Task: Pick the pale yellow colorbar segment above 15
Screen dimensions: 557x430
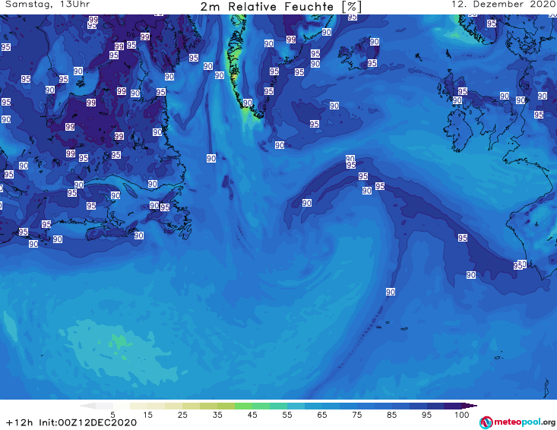Action: tap(139, 406)
